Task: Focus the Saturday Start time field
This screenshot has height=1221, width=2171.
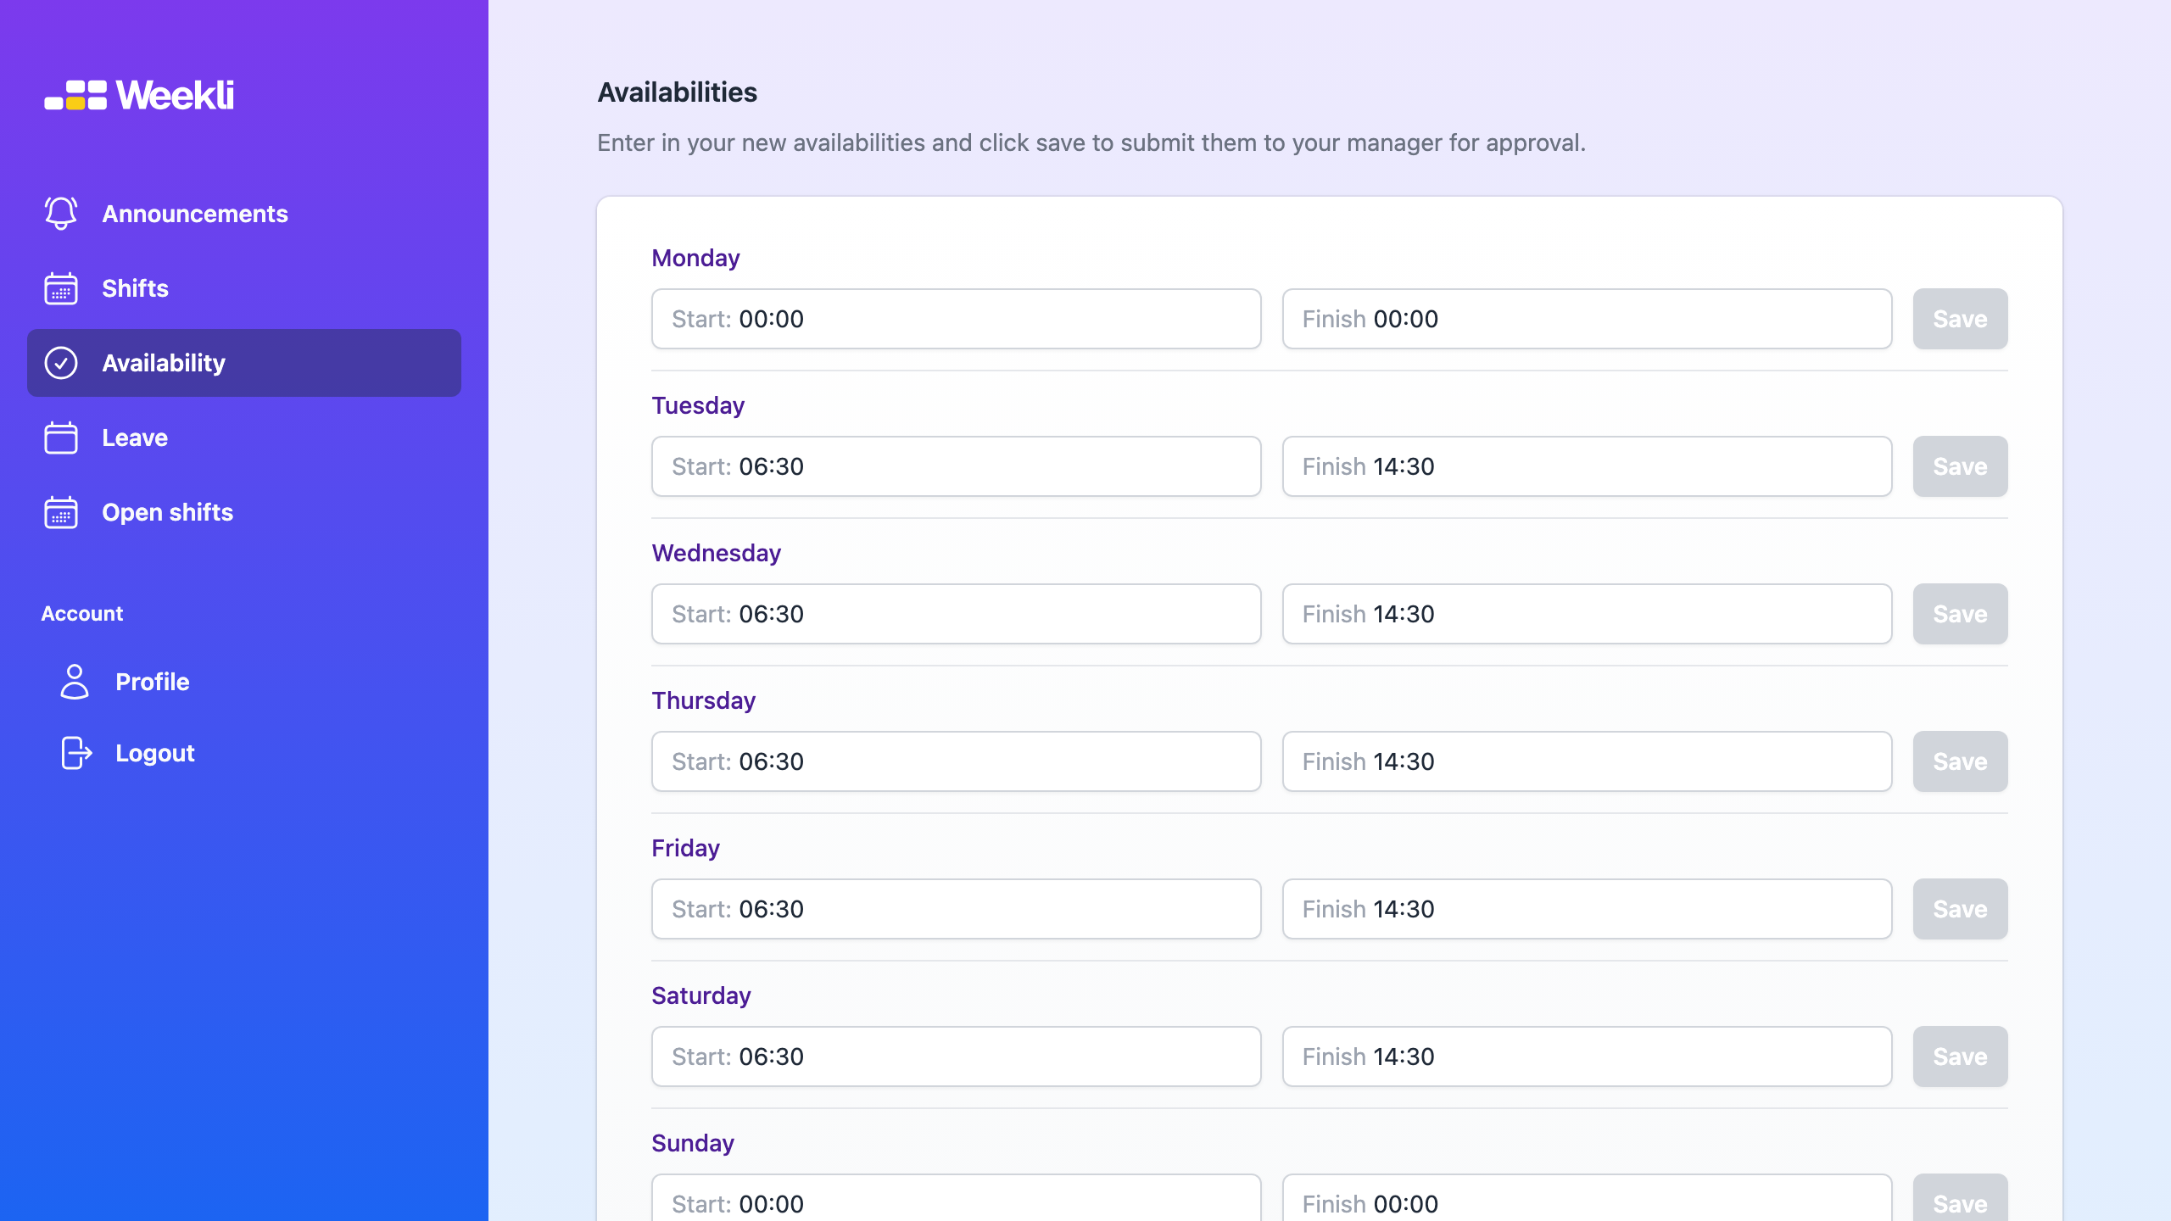Action: [957, 1057]
